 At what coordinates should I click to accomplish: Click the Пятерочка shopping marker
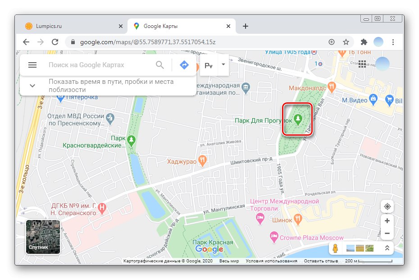click(61, 98)
